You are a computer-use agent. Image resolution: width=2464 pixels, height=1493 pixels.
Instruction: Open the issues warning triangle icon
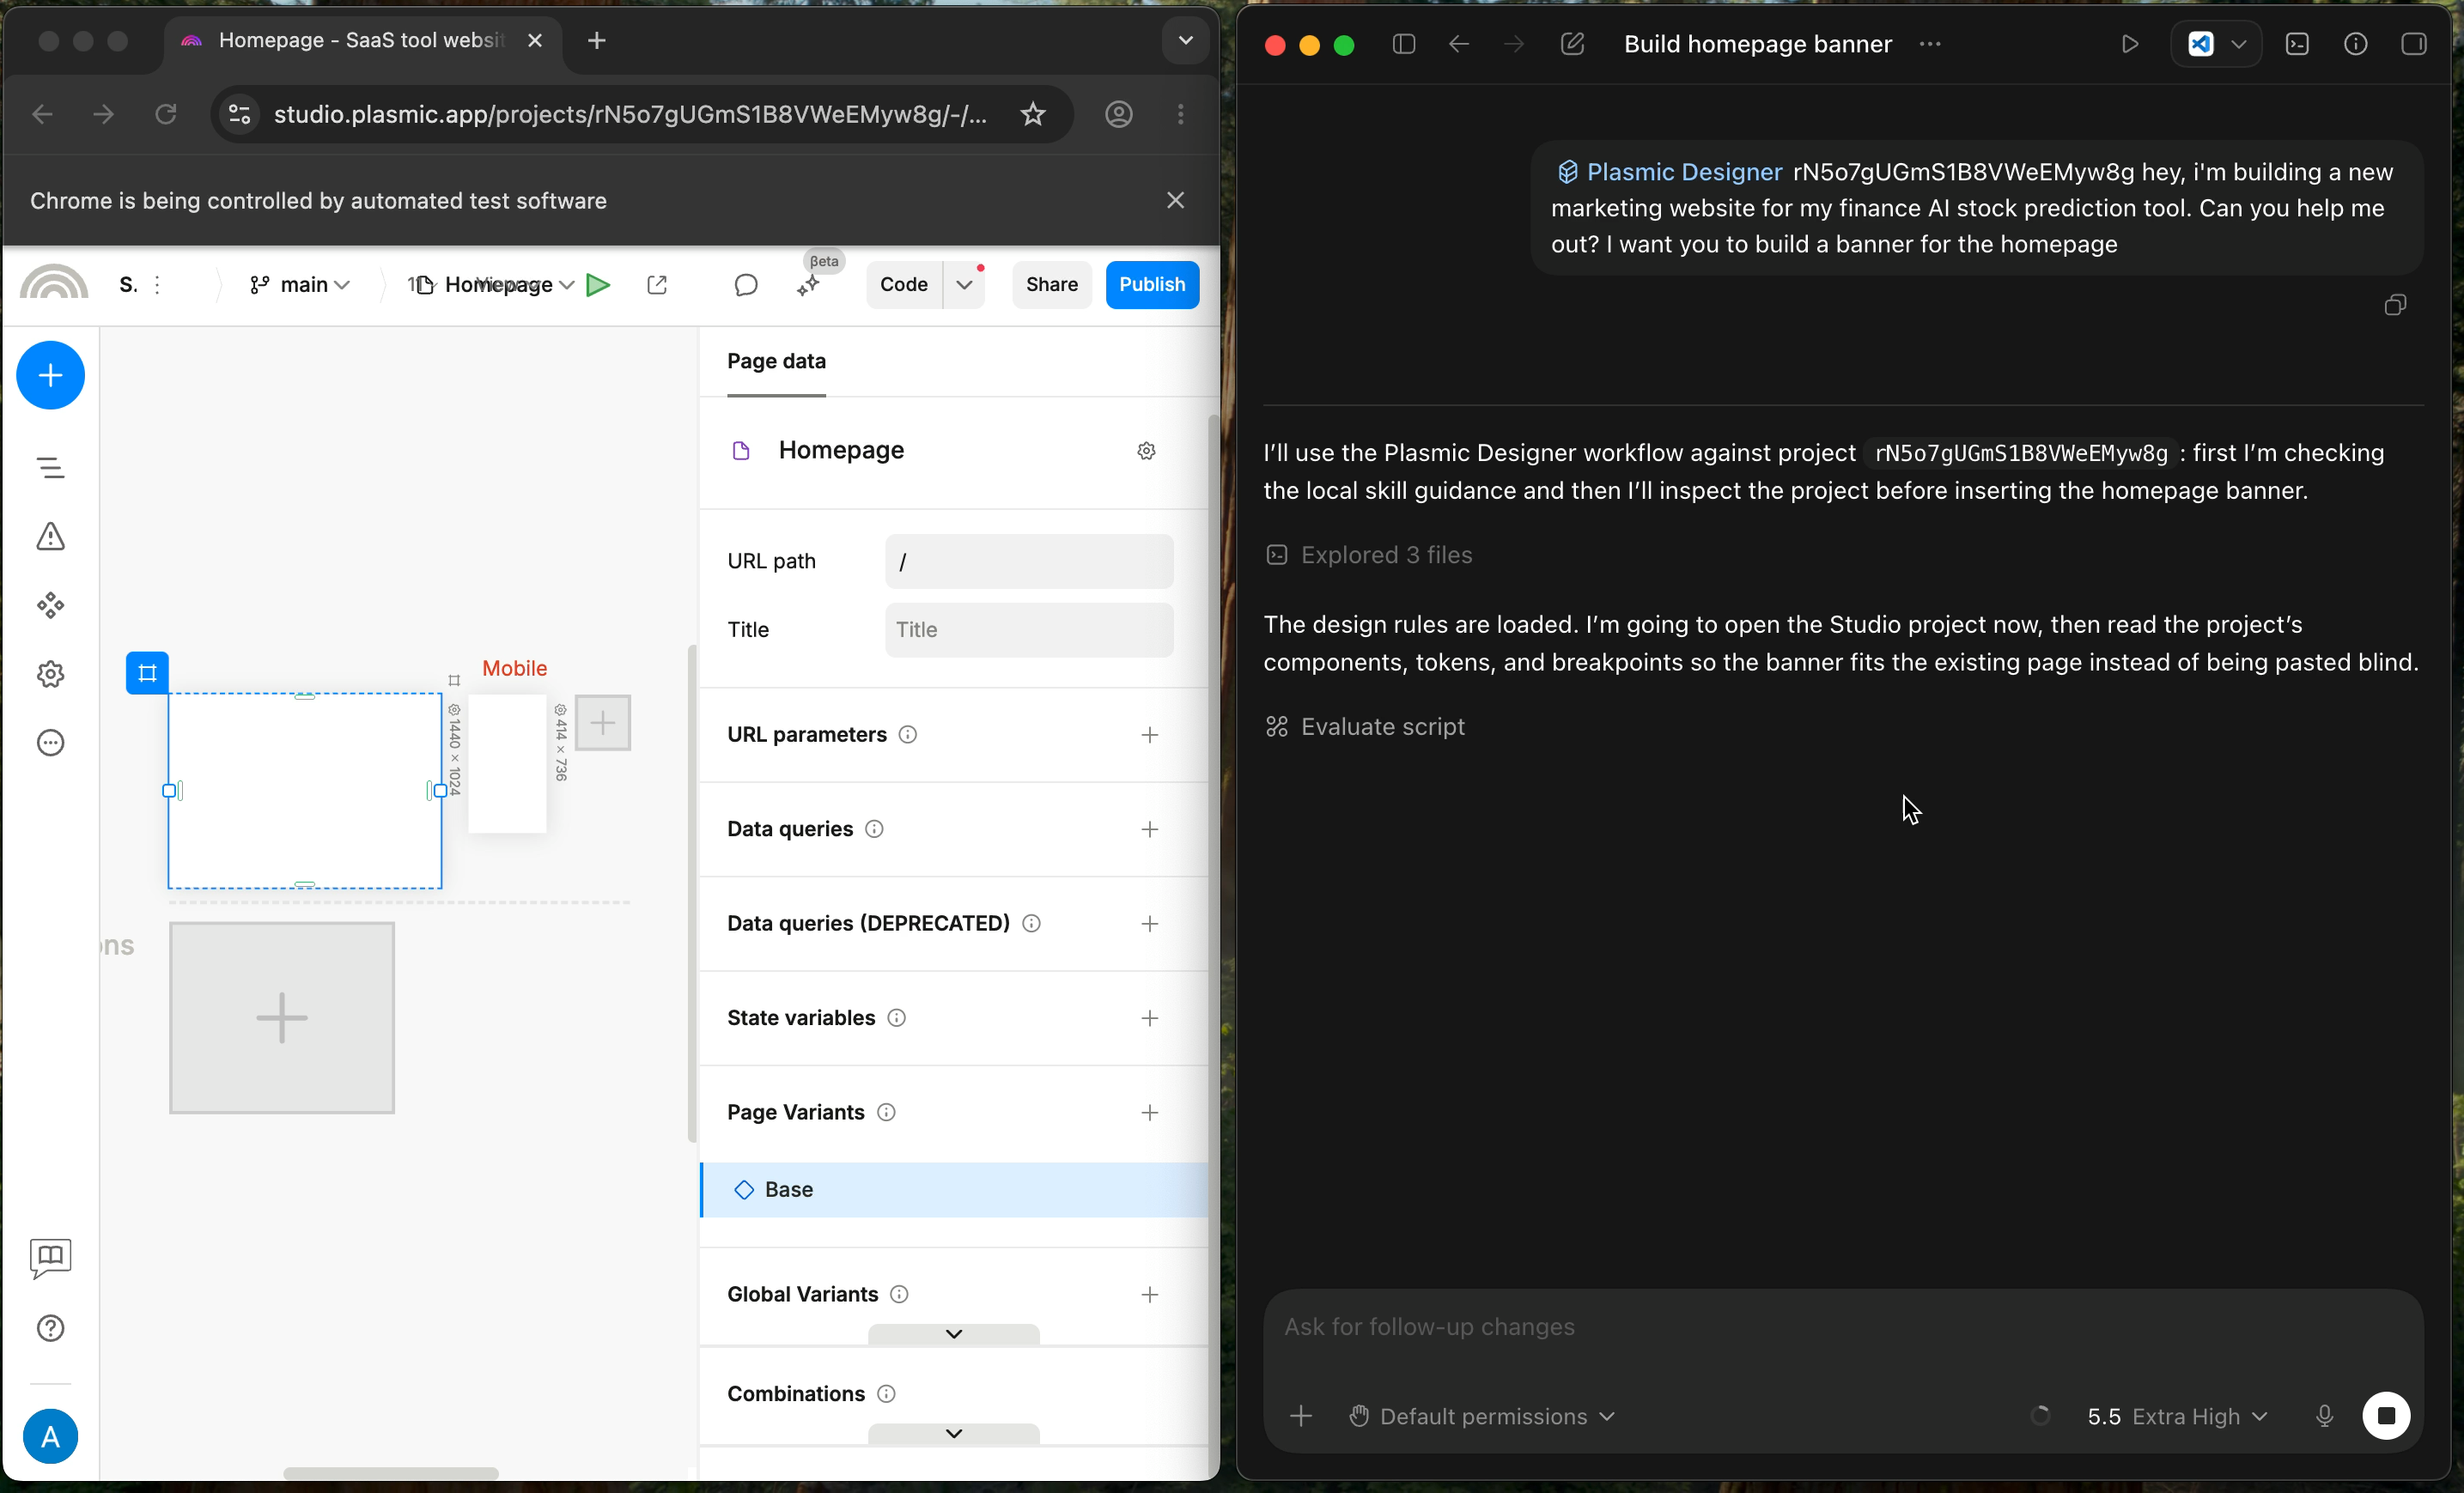click(x=50, y=537)
